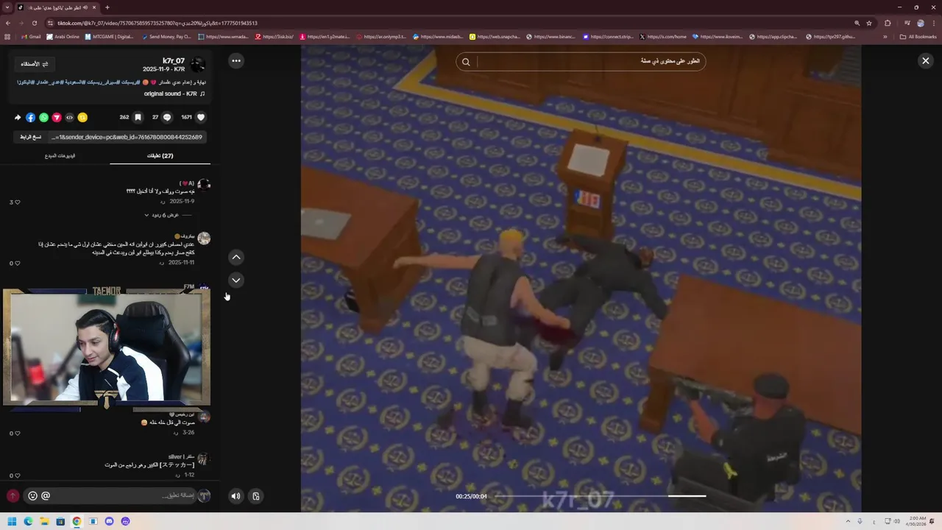Open the Gmail bookmark
Viewport: 942px width, 530px height.
tap(31, 37)
